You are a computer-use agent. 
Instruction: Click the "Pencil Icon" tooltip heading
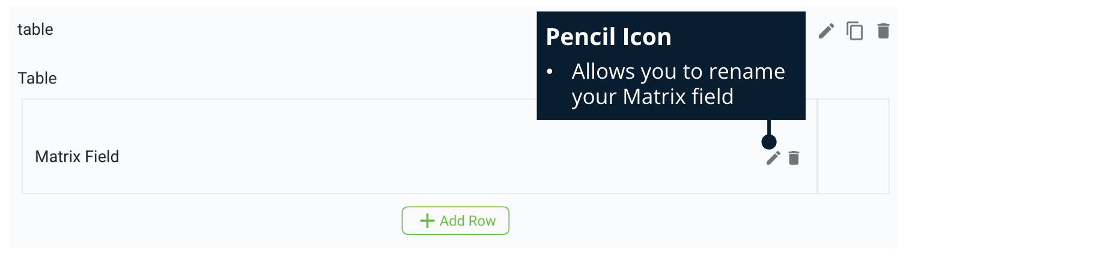(x=609, y=37)
